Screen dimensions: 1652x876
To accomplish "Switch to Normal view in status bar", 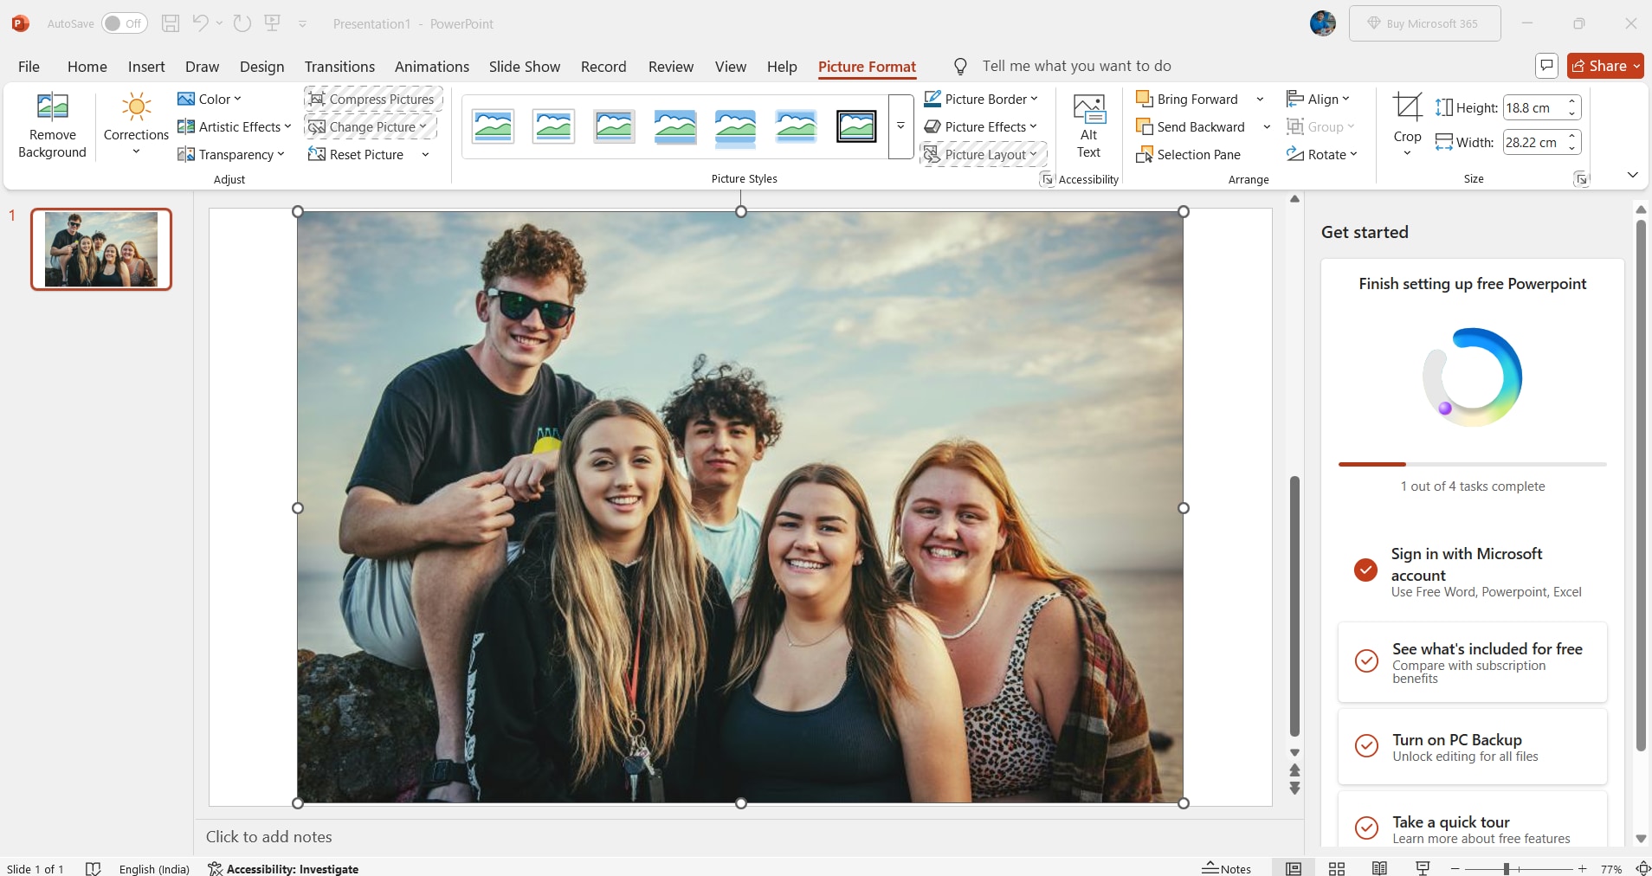I will [x=1294, y=868].
